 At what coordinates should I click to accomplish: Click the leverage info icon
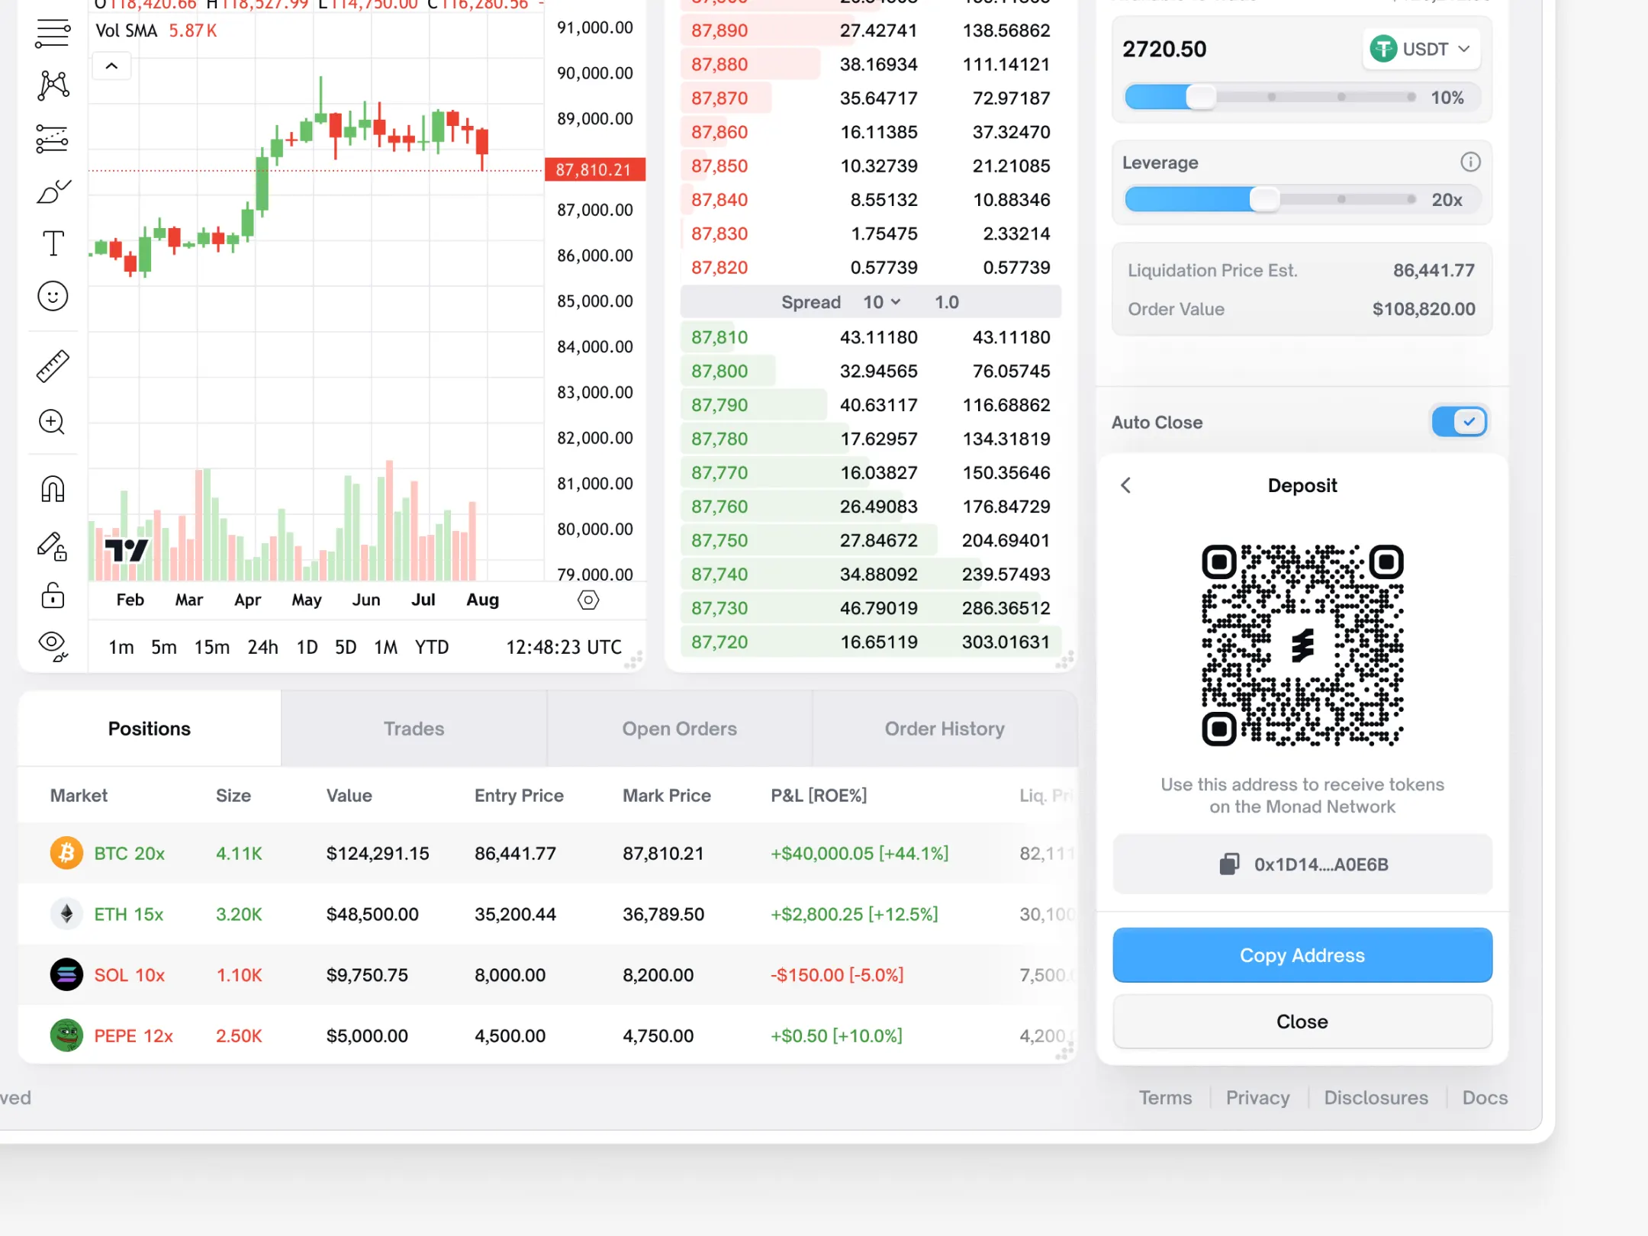pos(1470,162)
